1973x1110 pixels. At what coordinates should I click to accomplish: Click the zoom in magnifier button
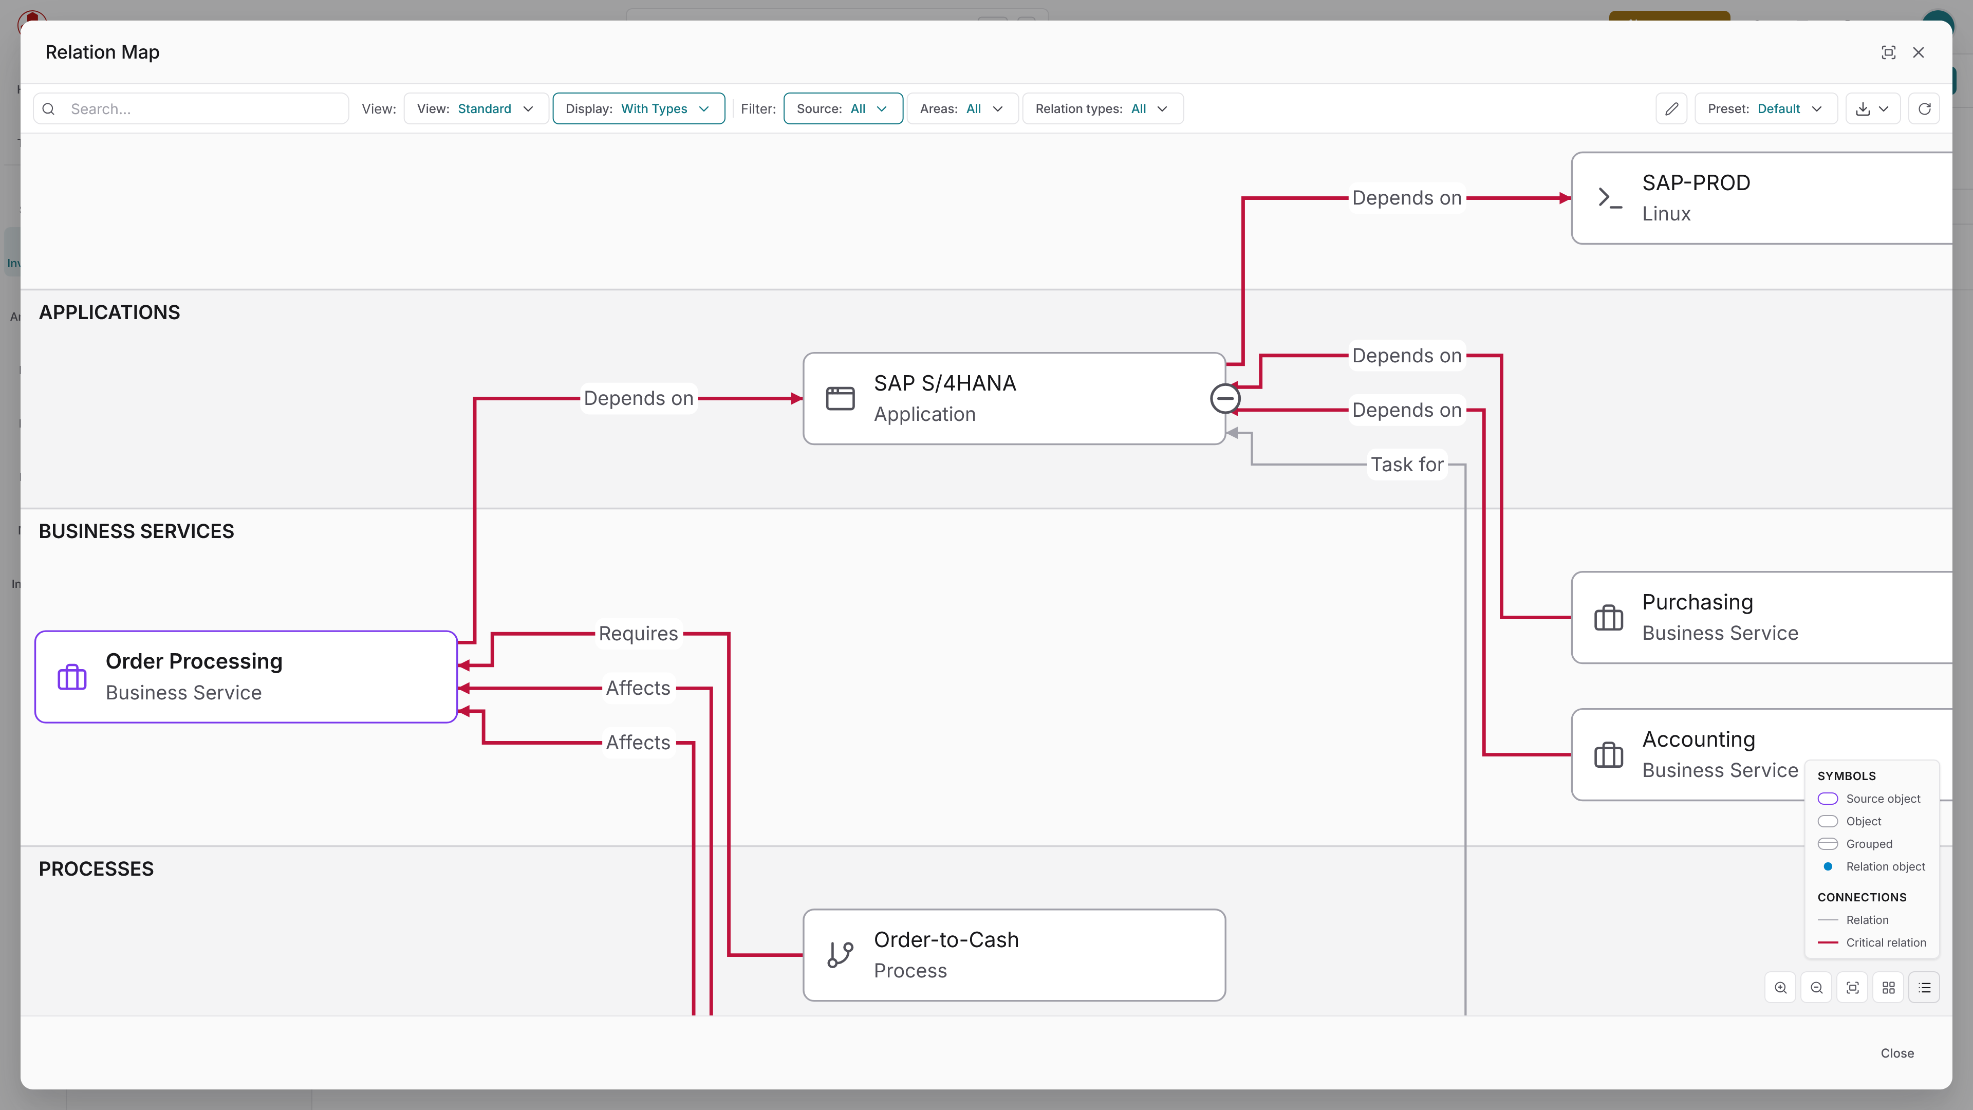(1781, 988)
